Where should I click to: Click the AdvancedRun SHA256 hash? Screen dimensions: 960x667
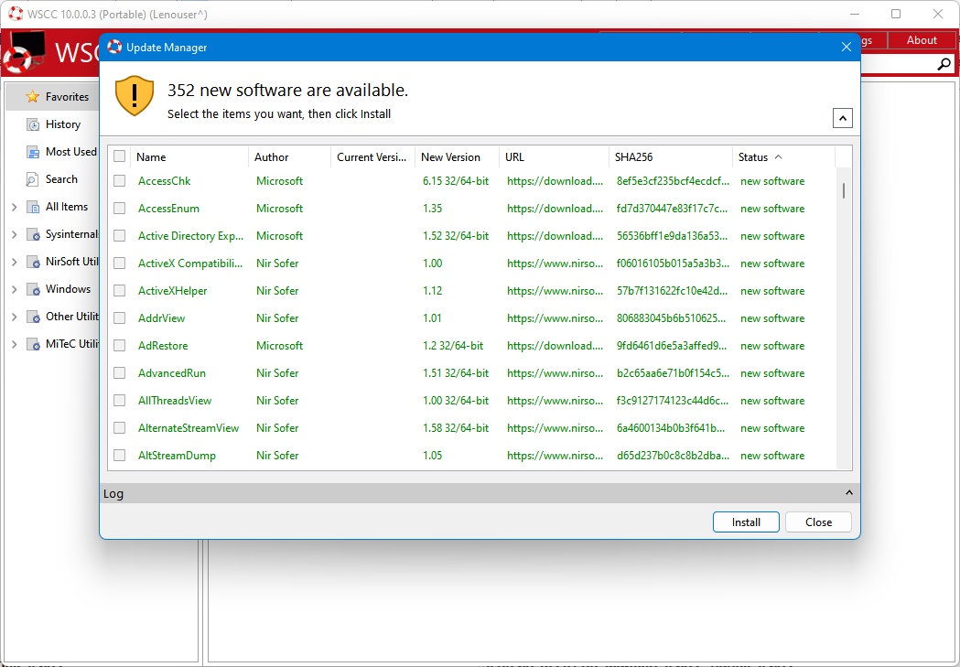click(x=673, y=373)
